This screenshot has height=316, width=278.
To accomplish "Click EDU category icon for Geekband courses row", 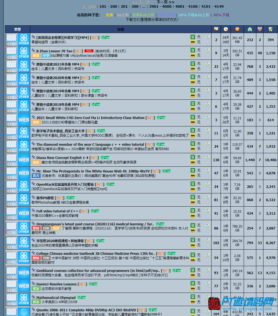I will coord(12,273).
